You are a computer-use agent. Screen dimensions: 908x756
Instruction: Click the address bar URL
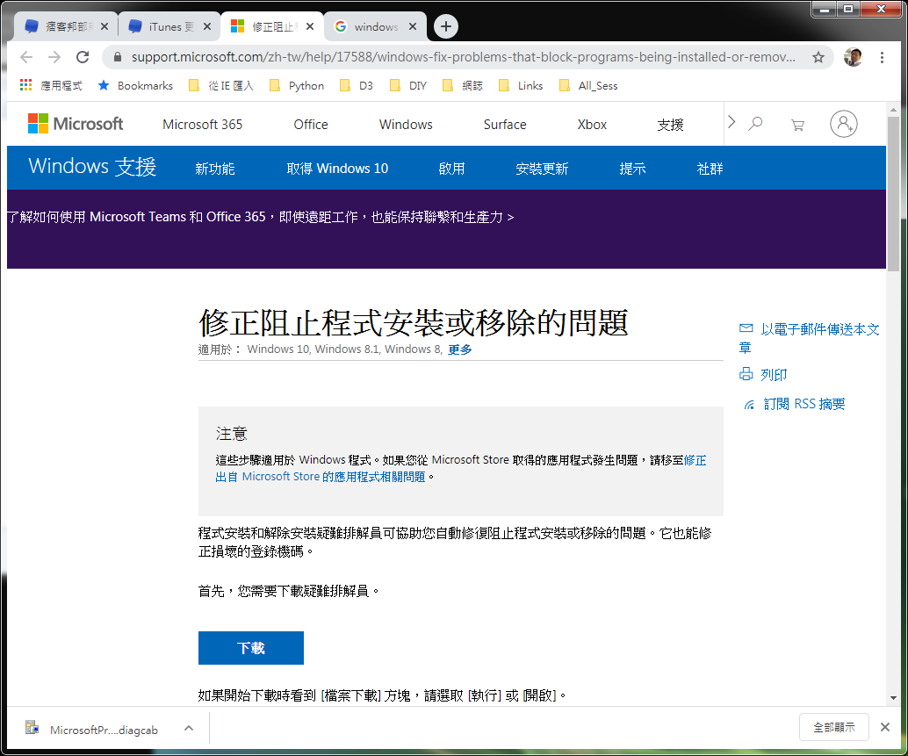tap(464, 57)
